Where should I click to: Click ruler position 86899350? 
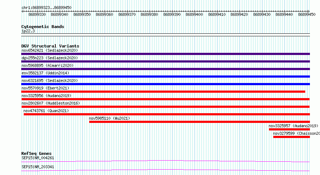[82, 14]
